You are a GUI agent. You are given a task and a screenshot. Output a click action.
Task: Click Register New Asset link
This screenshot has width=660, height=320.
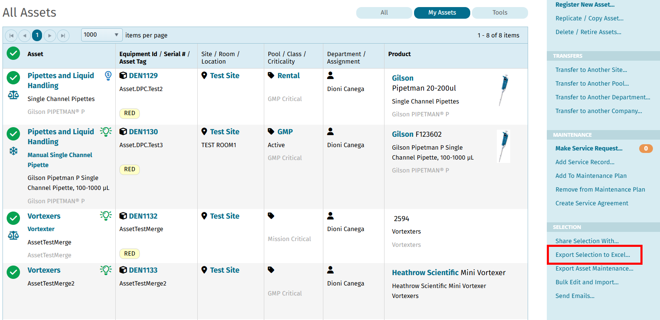coord(585,5)
